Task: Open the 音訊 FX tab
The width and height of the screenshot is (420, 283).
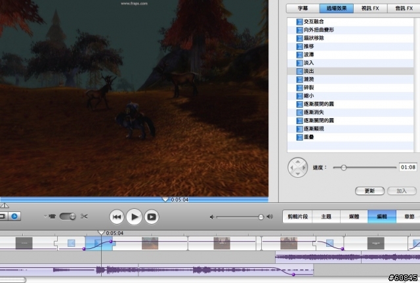Action: (x=404, y=9)
